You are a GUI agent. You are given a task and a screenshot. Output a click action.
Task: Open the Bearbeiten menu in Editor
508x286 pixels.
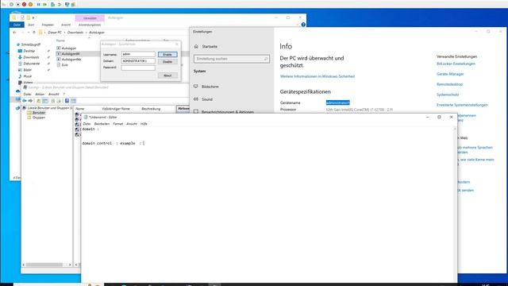(102, 124)
